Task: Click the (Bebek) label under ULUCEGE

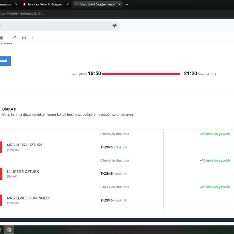Action: [x=12, y=176]
